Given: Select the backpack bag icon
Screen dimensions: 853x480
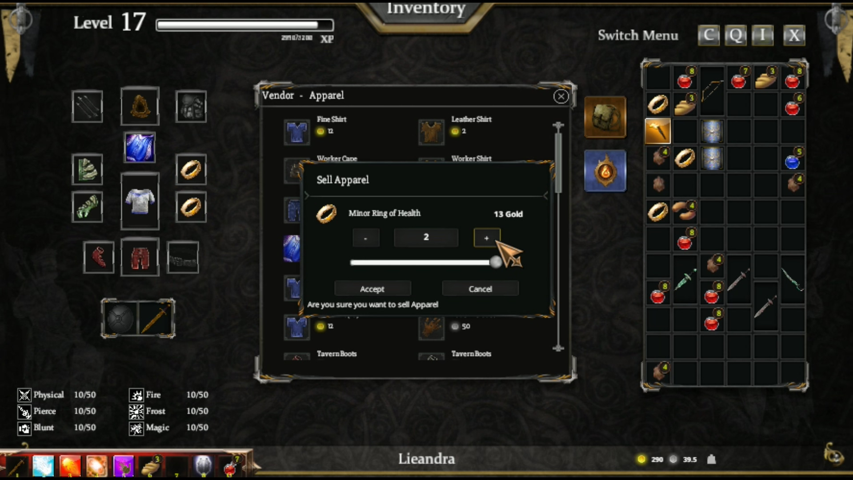Looking at the screenshot, I should 605,117.
